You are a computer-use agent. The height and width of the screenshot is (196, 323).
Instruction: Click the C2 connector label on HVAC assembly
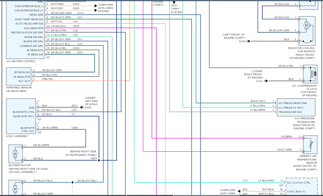(x=39, y=132)
